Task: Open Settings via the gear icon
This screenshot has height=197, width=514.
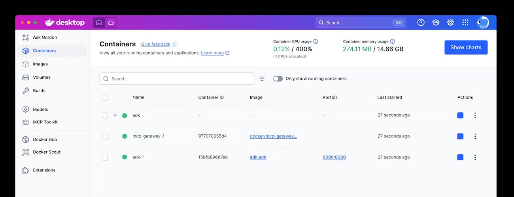Action: pyautogui.click(x=450, y=22)
